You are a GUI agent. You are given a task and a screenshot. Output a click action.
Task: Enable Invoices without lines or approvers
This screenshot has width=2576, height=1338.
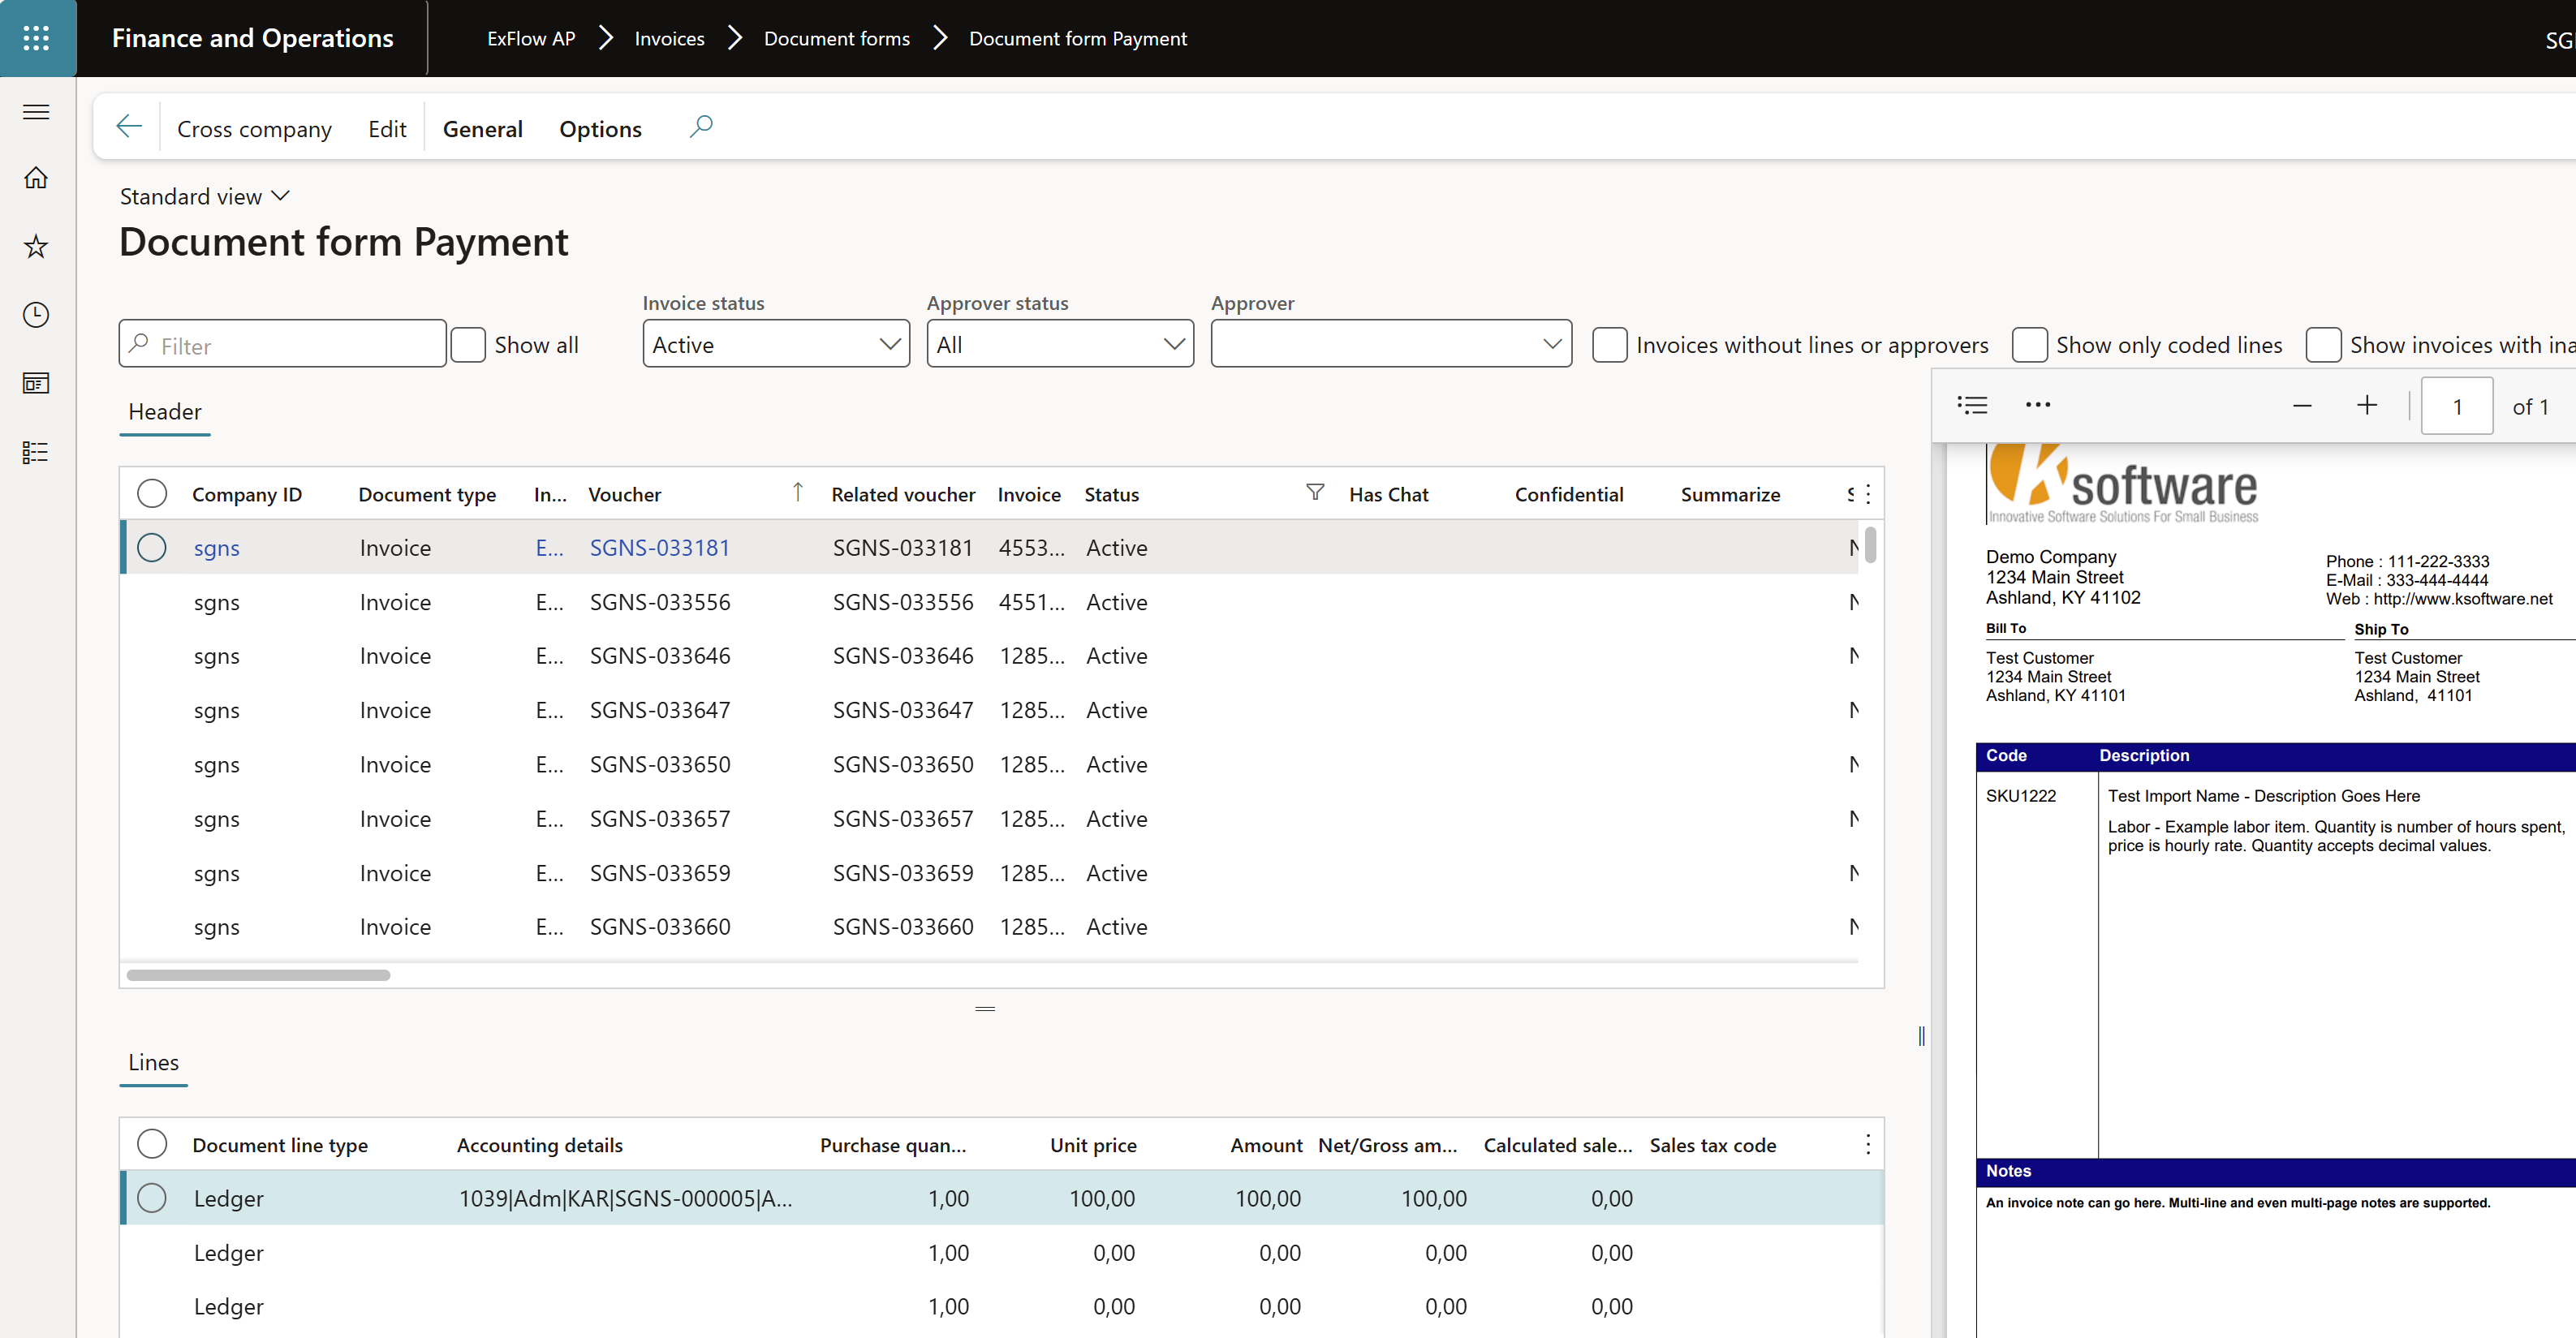pyautogui.click(x=1609, y=345)
